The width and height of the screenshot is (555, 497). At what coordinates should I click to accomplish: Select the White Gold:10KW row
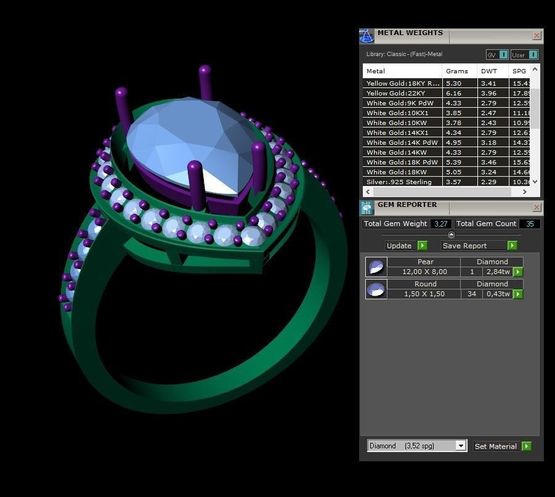click(447, 123)
